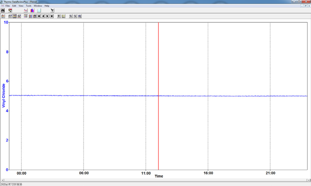Click the highlighted middle chart layout icon
The width and height of the screenshot is (311, 186).
pos(15,16)
